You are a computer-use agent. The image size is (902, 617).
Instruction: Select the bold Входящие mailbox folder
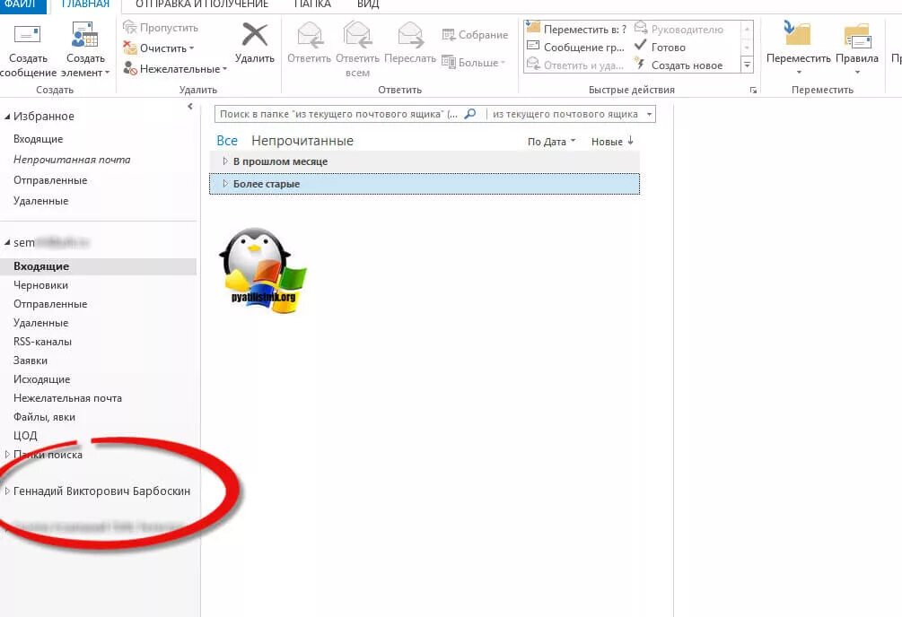(x=98, y=266)
